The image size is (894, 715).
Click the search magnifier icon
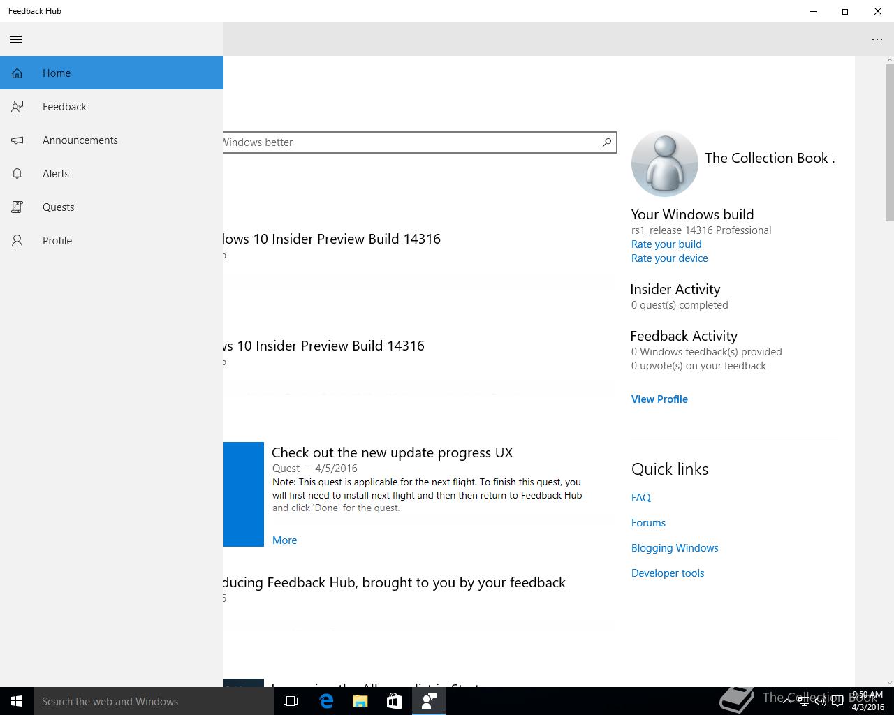point(607,142)
